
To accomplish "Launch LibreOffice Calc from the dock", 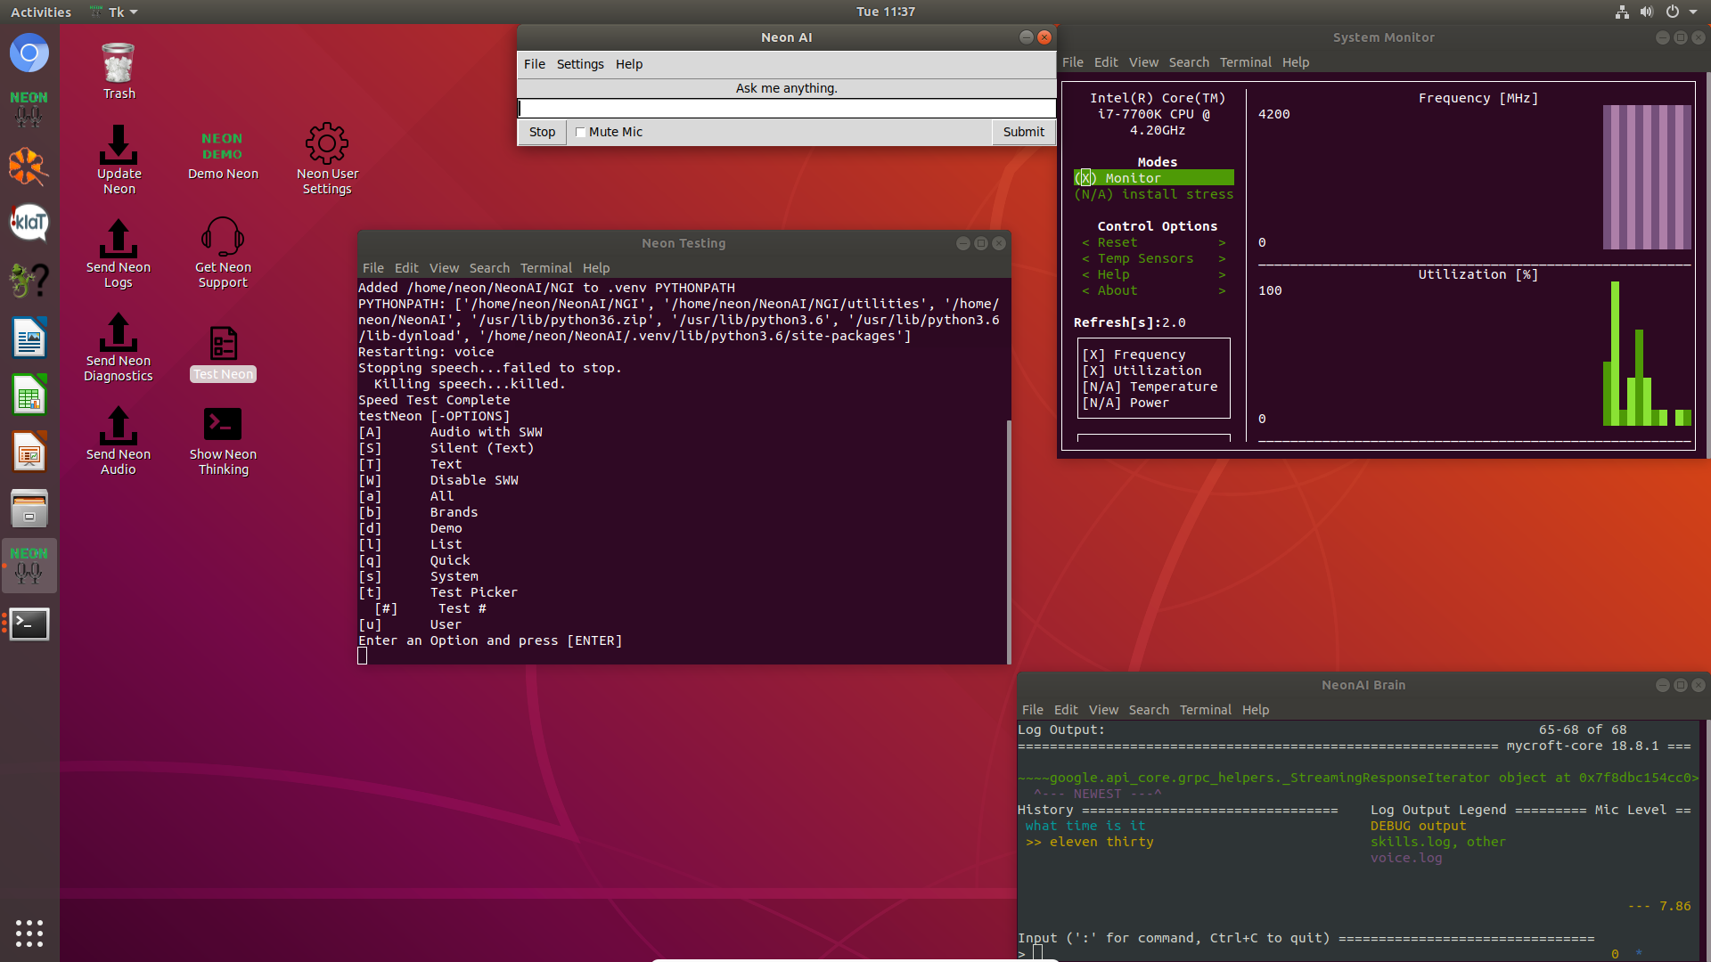I will point(29,395).
